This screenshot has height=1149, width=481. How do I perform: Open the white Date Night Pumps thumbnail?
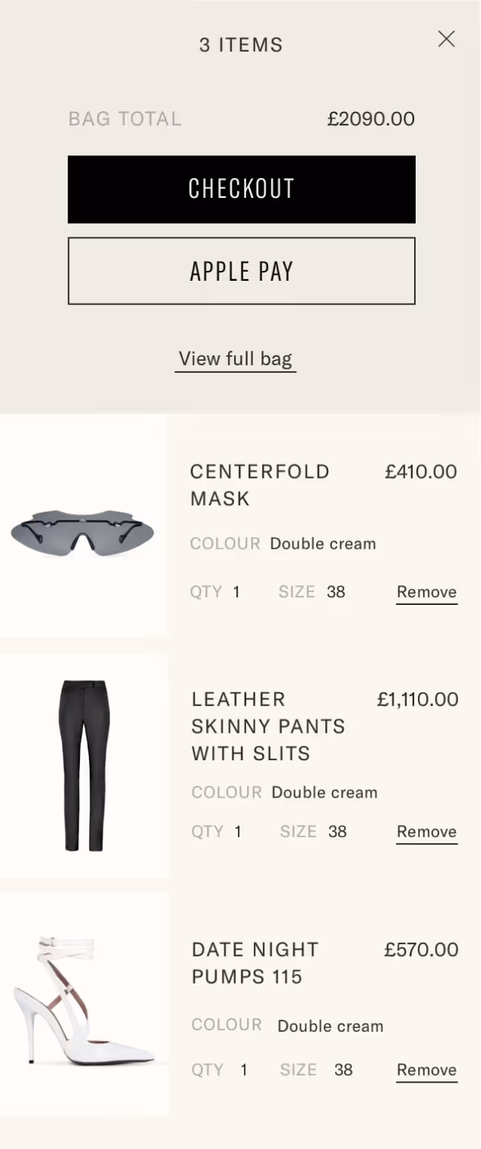coord(84,1004)
